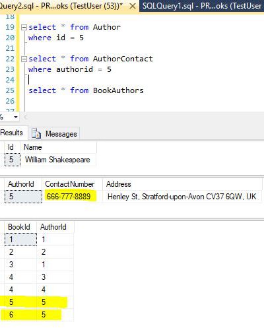Select BookId cell with value 6
Image resolution: width=264 pixels, height=328 pixels.
[x=20, y=315]
